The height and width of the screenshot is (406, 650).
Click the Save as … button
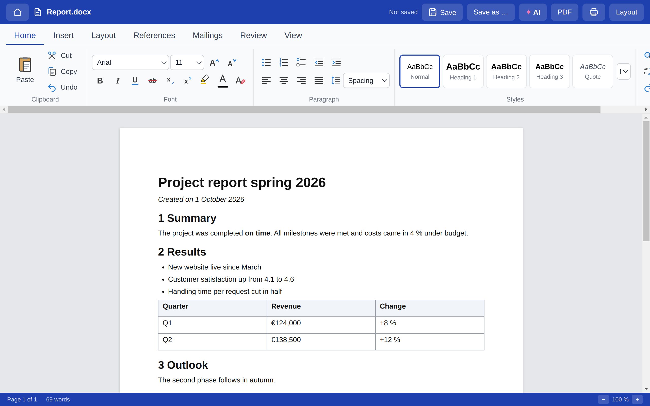coord(491,12)
